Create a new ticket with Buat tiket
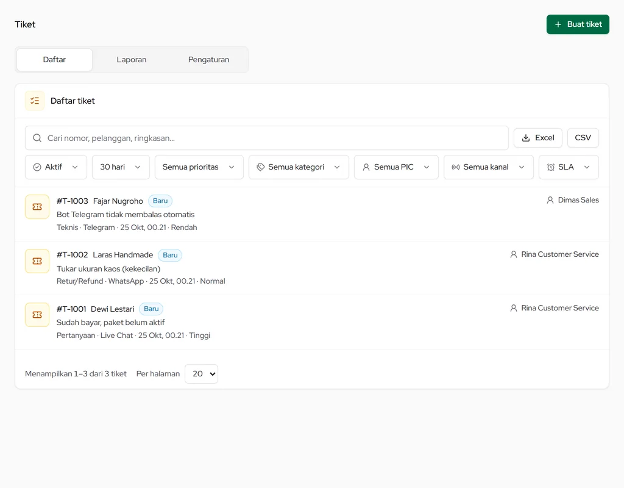624x488 pixels. tap(578, 24)
